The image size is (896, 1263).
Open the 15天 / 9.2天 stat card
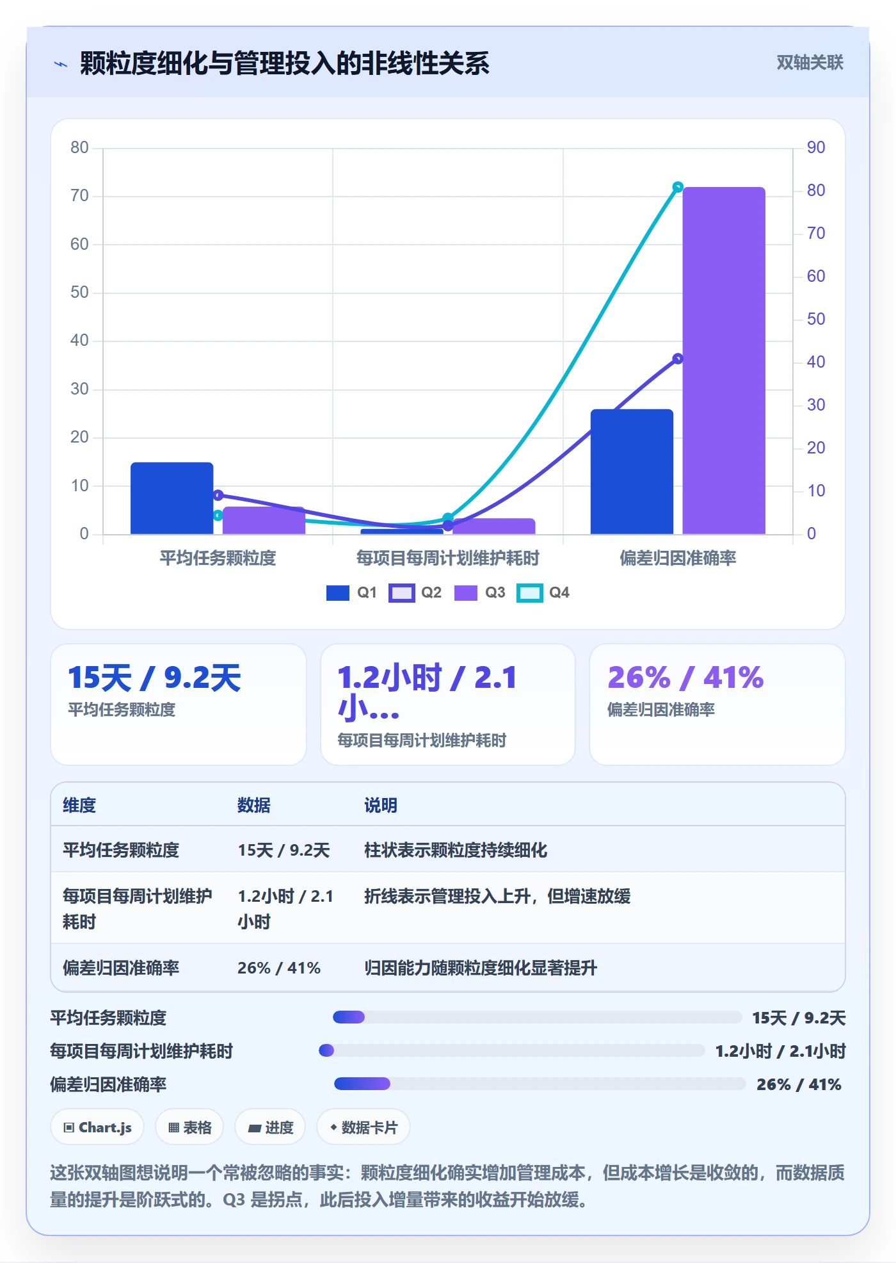[x=179, y=705]
